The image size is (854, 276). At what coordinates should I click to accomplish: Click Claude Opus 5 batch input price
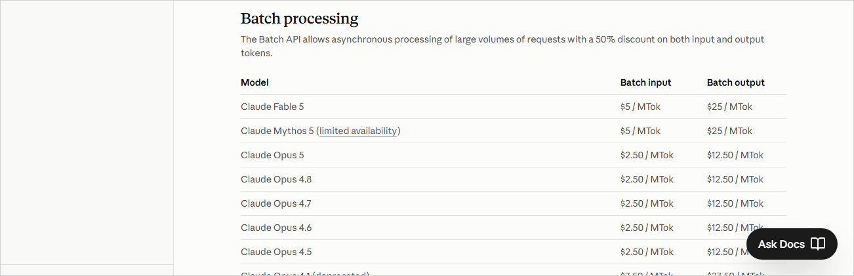(x=647, y=155)
